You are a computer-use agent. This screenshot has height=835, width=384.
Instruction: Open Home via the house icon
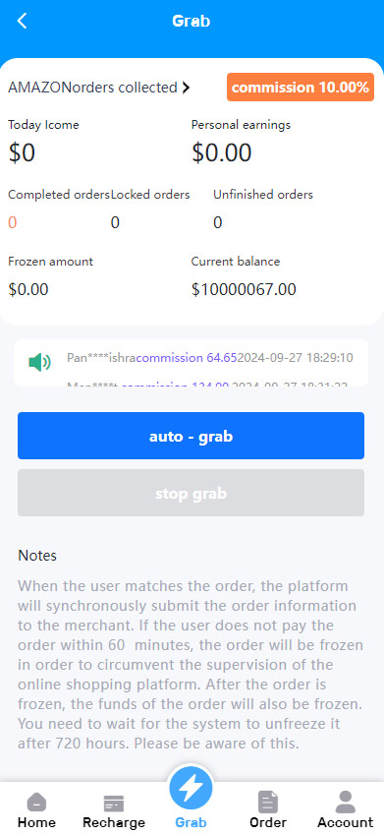point(36,802)
